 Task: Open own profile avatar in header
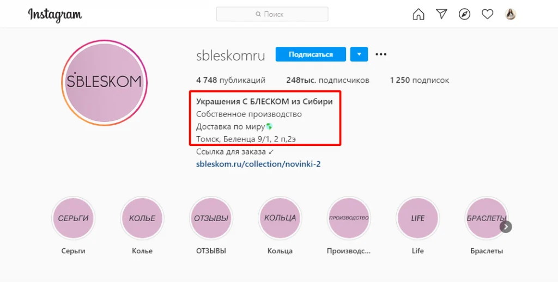510,14
